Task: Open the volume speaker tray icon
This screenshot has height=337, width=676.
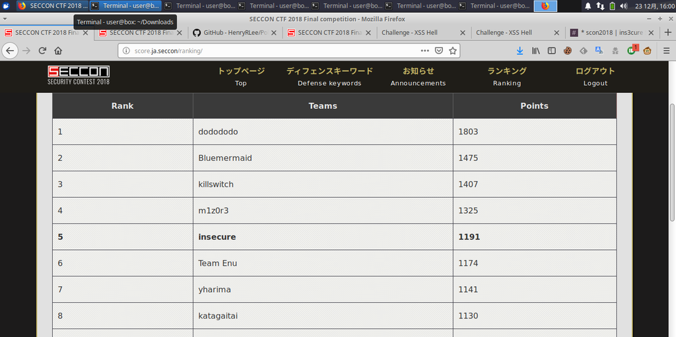Action: (624, 6)
